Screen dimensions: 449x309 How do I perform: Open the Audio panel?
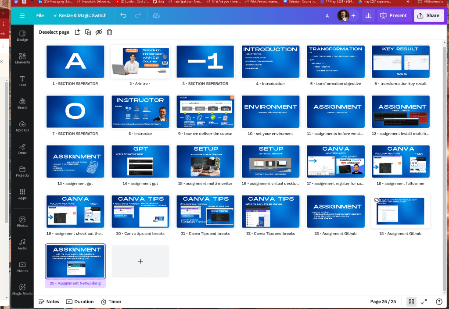point(22,245)
